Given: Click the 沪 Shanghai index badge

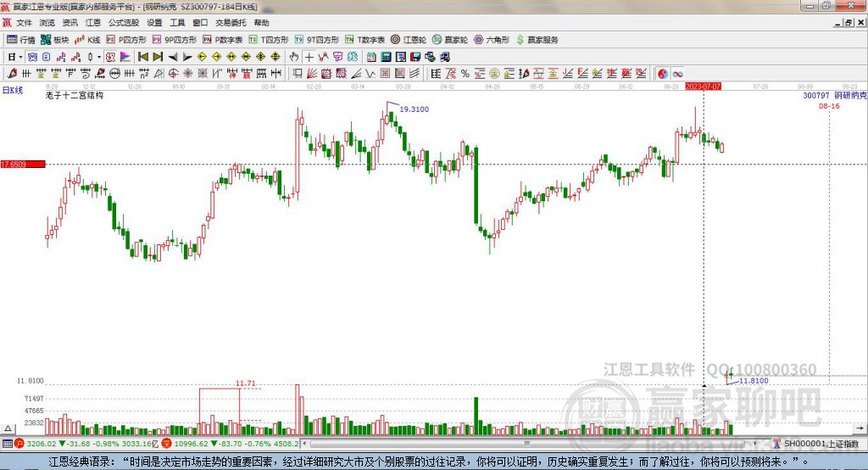Looking at the screenshot, I should (x=19, y=444).
